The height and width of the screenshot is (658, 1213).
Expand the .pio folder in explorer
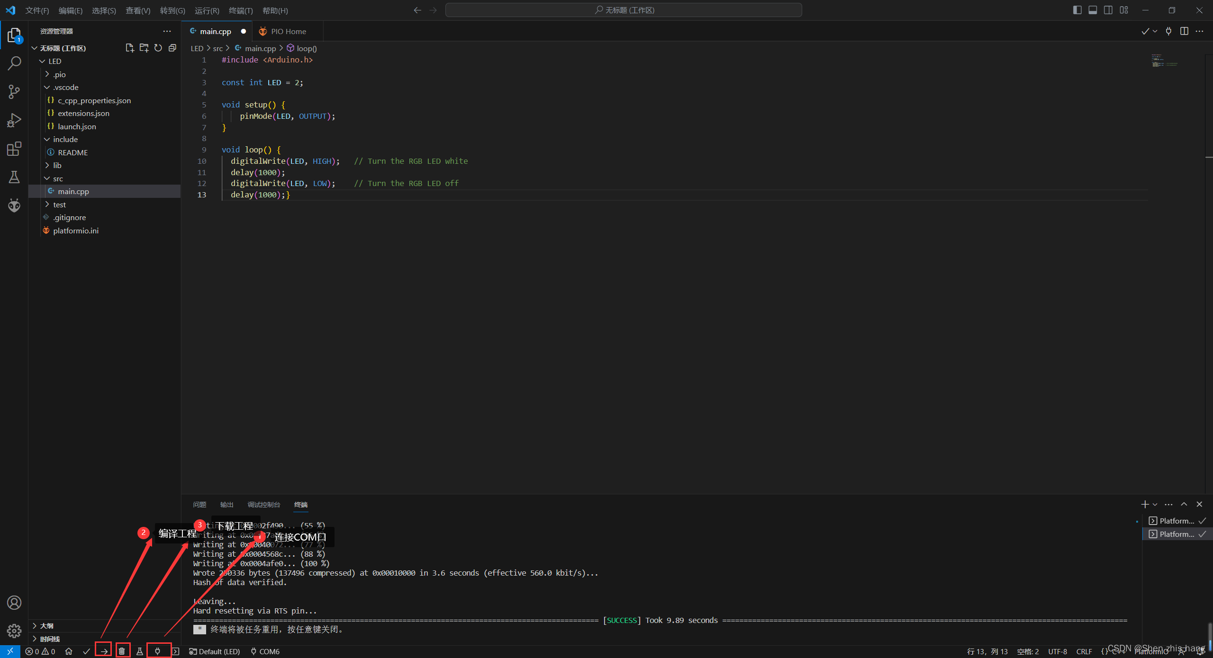47,74
